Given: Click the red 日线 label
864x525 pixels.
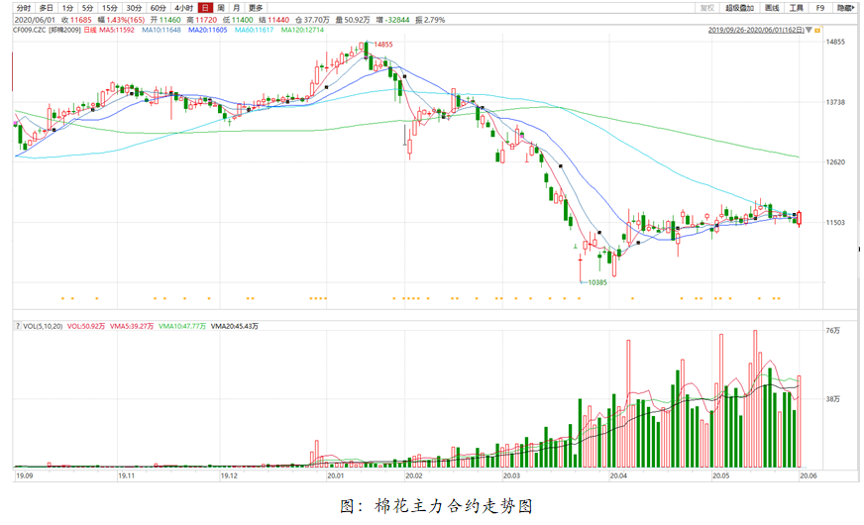Looking at the screenshot, I should pyautogui.click(x=90, y=30).
